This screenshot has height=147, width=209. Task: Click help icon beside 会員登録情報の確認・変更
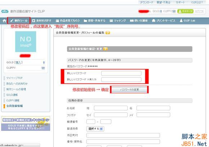[105, 49]
